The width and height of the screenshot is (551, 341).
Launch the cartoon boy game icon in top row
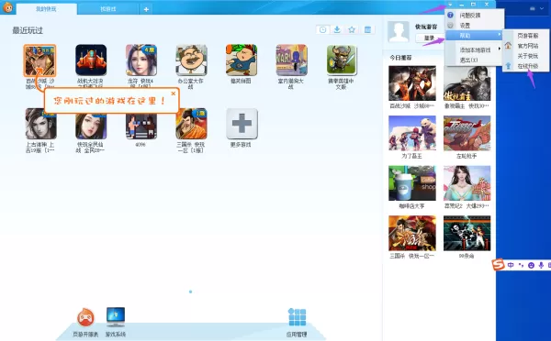tap(242, 60)
